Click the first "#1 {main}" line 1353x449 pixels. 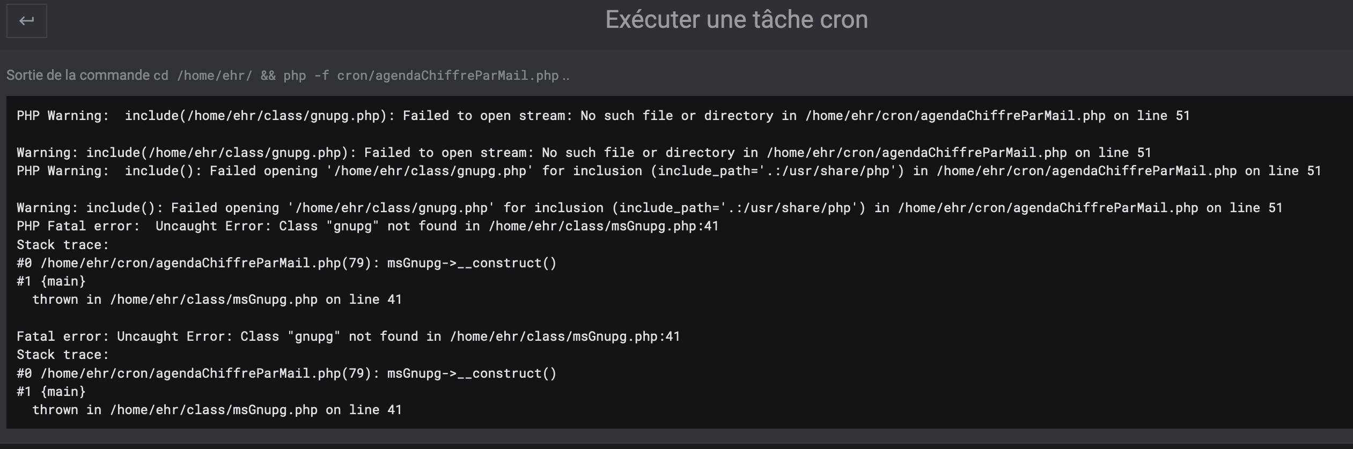point(51,281)
